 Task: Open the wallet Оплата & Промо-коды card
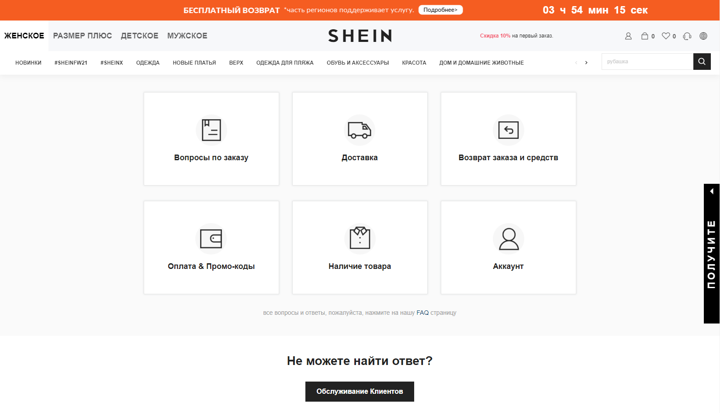coord(211,248)
